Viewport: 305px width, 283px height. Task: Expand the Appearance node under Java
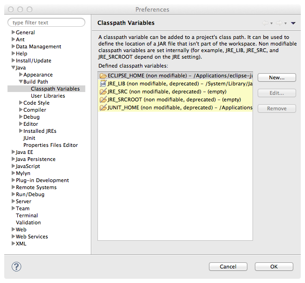click(x=21, y=75)
